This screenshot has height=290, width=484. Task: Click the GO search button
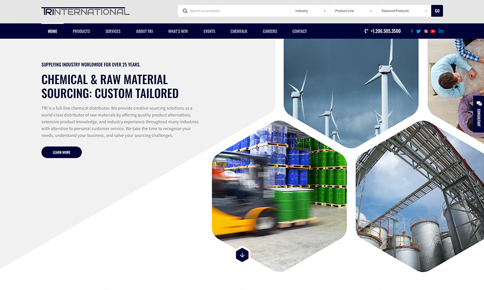point(437,11)
